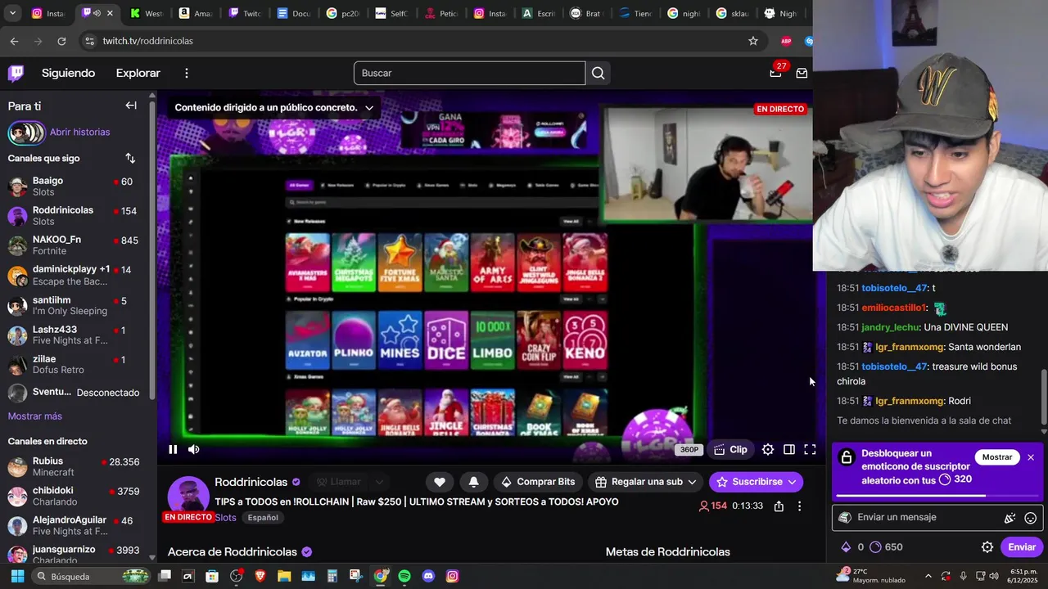Screen dimensions: 1048x589
Task: Click the Buscar search field
Action: click(x=469, y=73)
